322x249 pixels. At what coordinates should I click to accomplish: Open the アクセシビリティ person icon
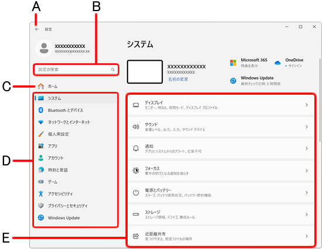tap(41, 193)
